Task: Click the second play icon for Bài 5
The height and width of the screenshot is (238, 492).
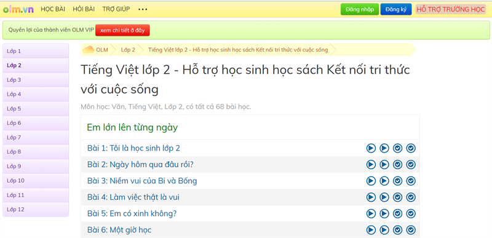Action: [x=384, y=213]
